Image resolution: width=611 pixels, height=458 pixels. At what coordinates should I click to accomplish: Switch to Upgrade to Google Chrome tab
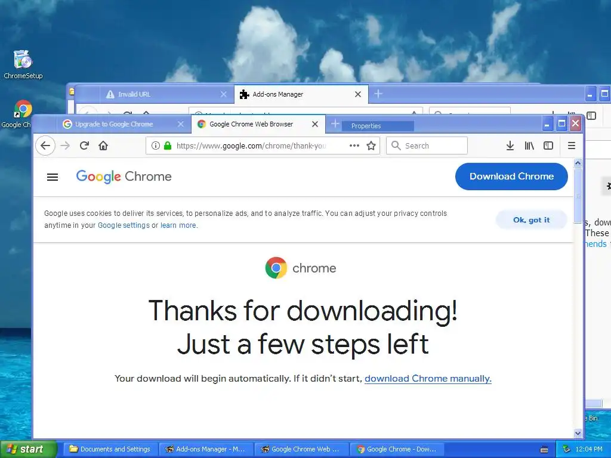click(114, 124)
